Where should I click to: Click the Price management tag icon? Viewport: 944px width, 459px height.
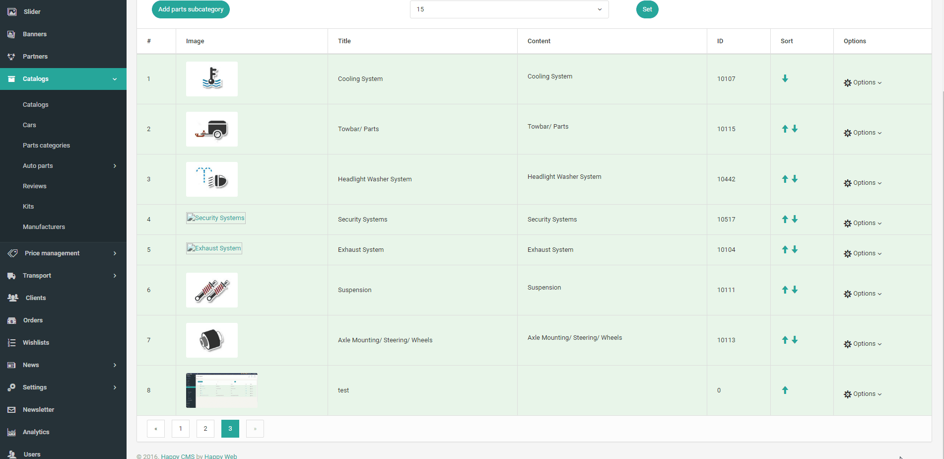tap(12, 253)
